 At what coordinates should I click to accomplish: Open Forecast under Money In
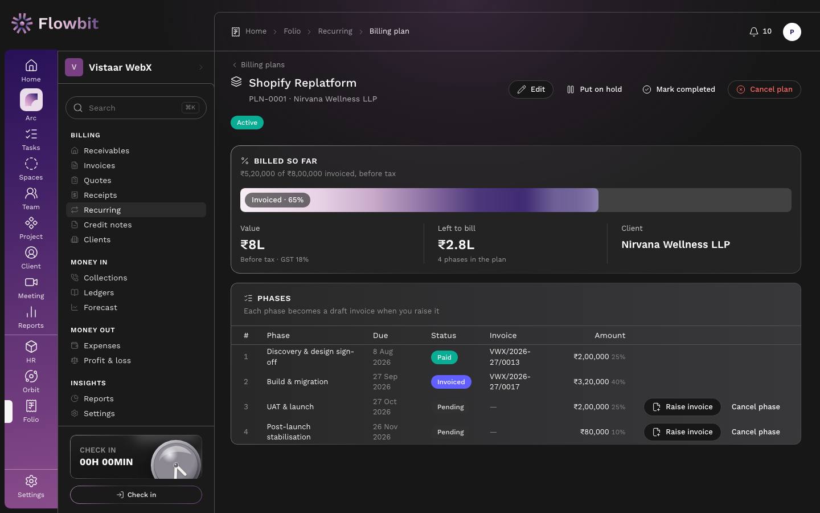coord(136,307)
